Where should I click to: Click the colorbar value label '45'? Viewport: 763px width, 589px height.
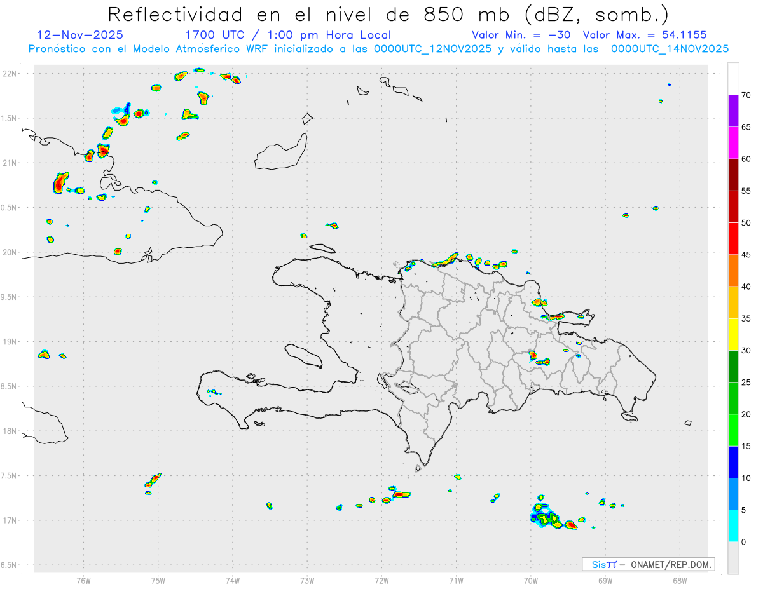(x=746, y=255)
